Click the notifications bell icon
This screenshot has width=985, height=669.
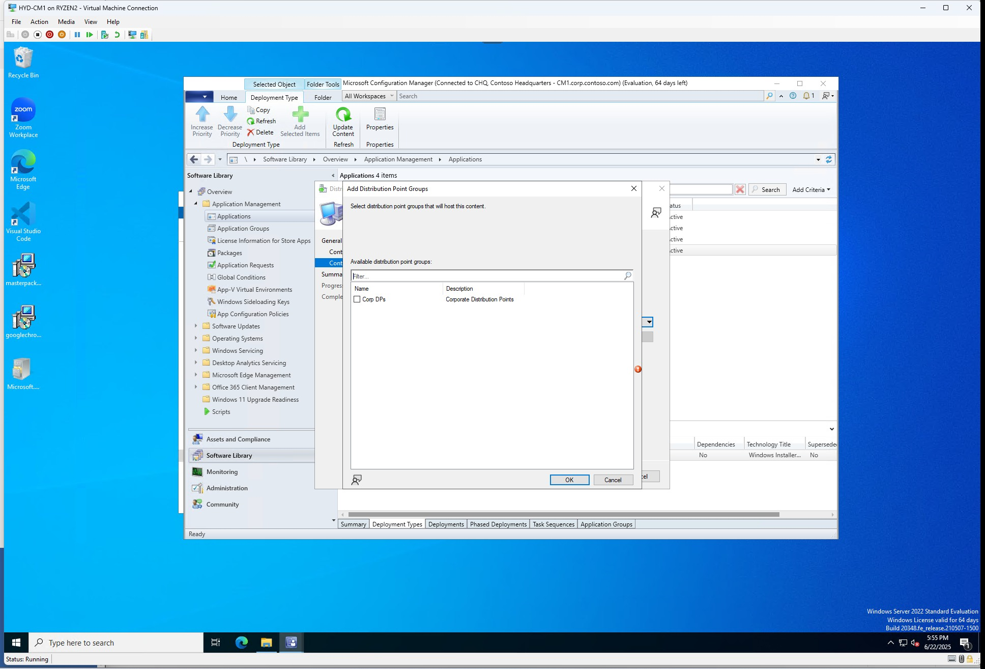(806, 96)
